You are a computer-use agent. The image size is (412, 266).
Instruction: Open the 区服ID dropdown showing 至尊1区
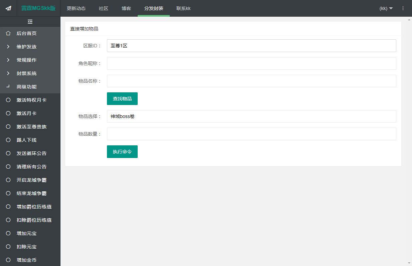(x=251, y=46)
